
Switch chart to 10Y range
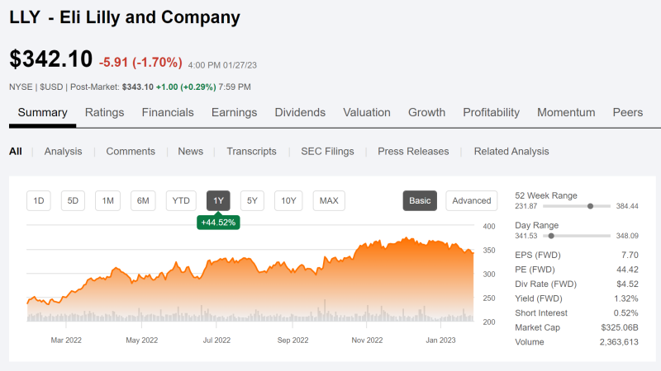click(288, 200)
